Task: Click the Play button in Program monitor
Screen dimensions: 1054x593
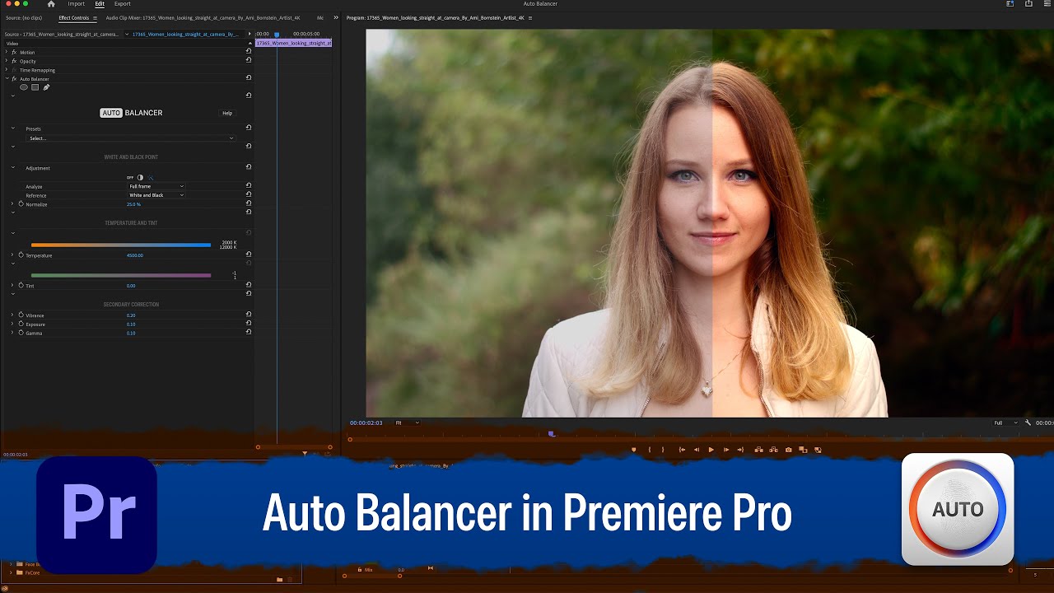Action: [711, 450]
